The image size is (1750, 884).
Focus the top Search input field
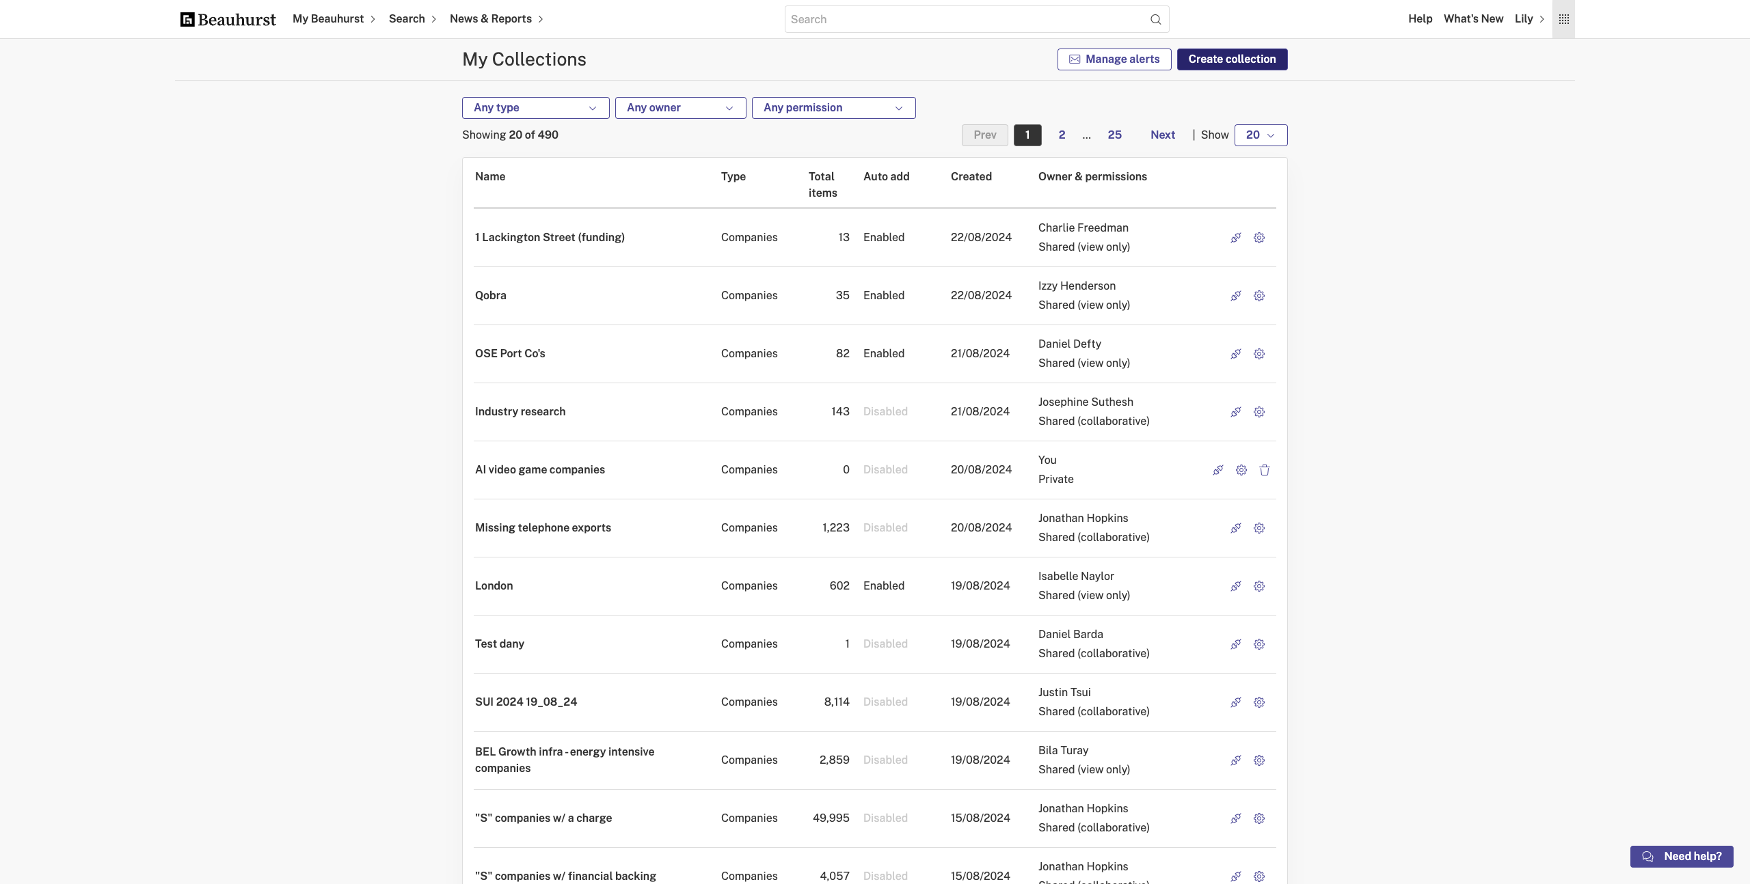[964, 19]
